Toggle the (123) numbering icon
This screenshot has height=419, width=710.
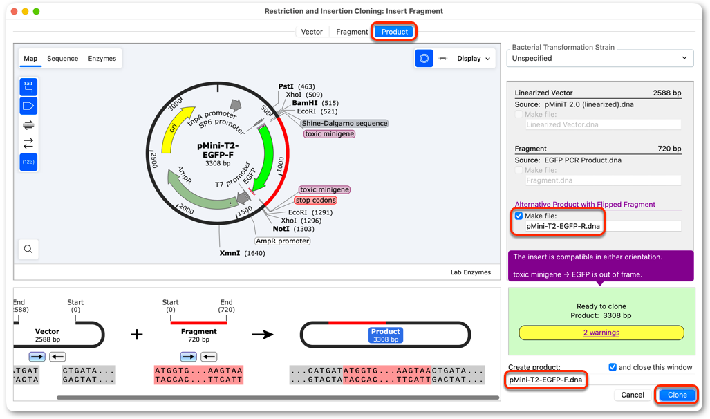28,162
